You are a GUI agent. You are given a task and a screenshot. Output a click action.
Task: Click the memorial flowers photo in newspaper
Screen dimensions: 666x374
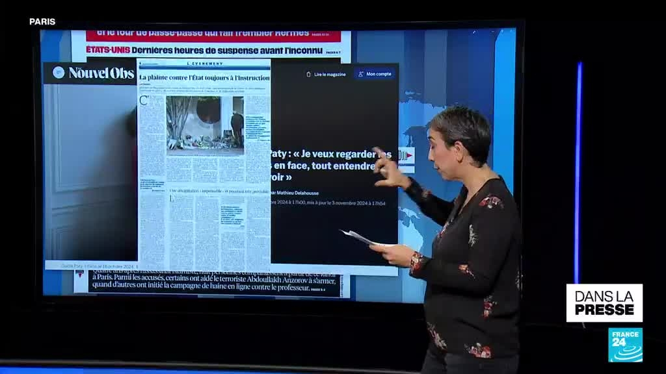coord(205,125)
